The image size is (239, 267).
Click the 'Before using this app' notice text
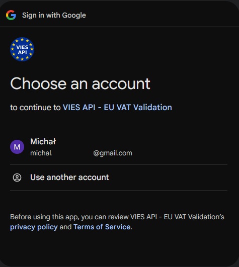click(x=117, y=222)
